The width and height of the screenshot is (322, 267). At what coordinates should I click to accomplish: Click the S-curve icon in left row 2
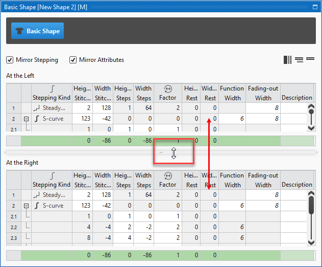[37, 119]
